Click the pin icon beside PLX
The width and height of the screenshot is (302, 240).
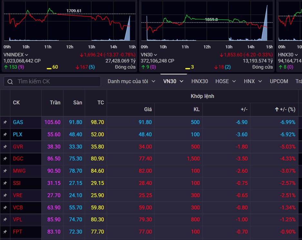click(5, 134)
